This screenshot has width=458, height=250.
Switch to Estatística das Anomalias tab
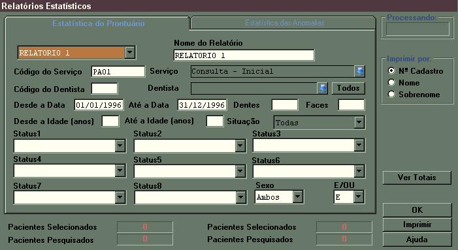click(x=284, y=23)
